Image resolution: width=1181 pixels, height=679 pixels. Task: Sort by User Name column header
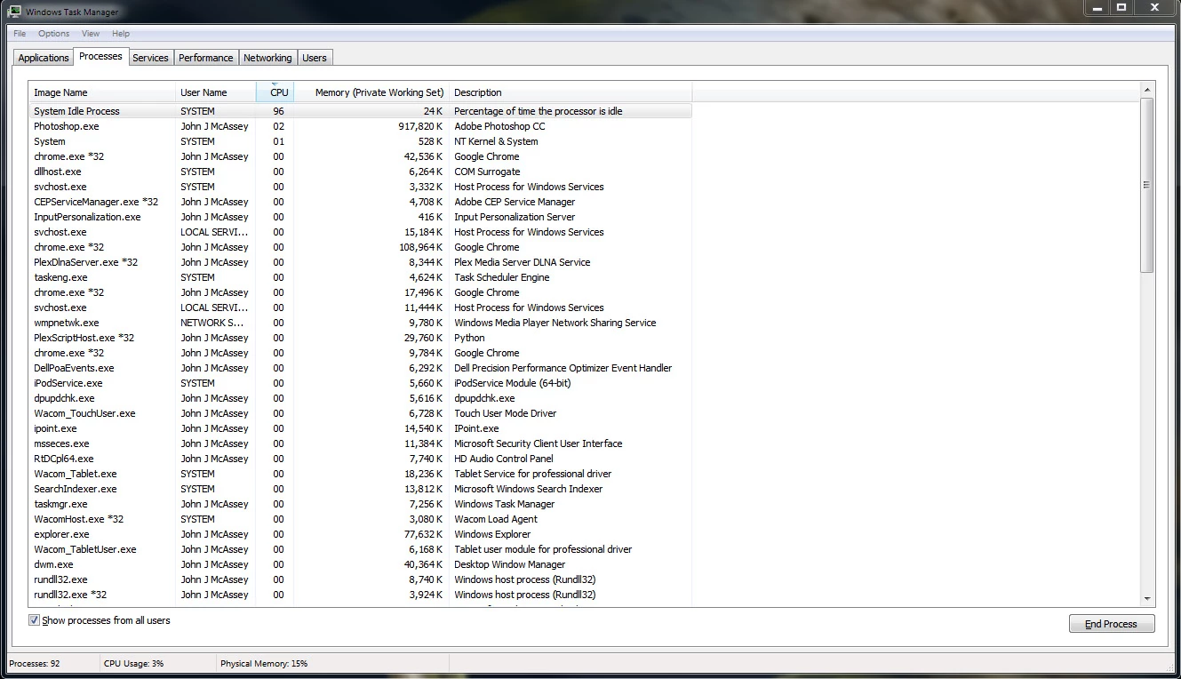(x=215, y=92)
